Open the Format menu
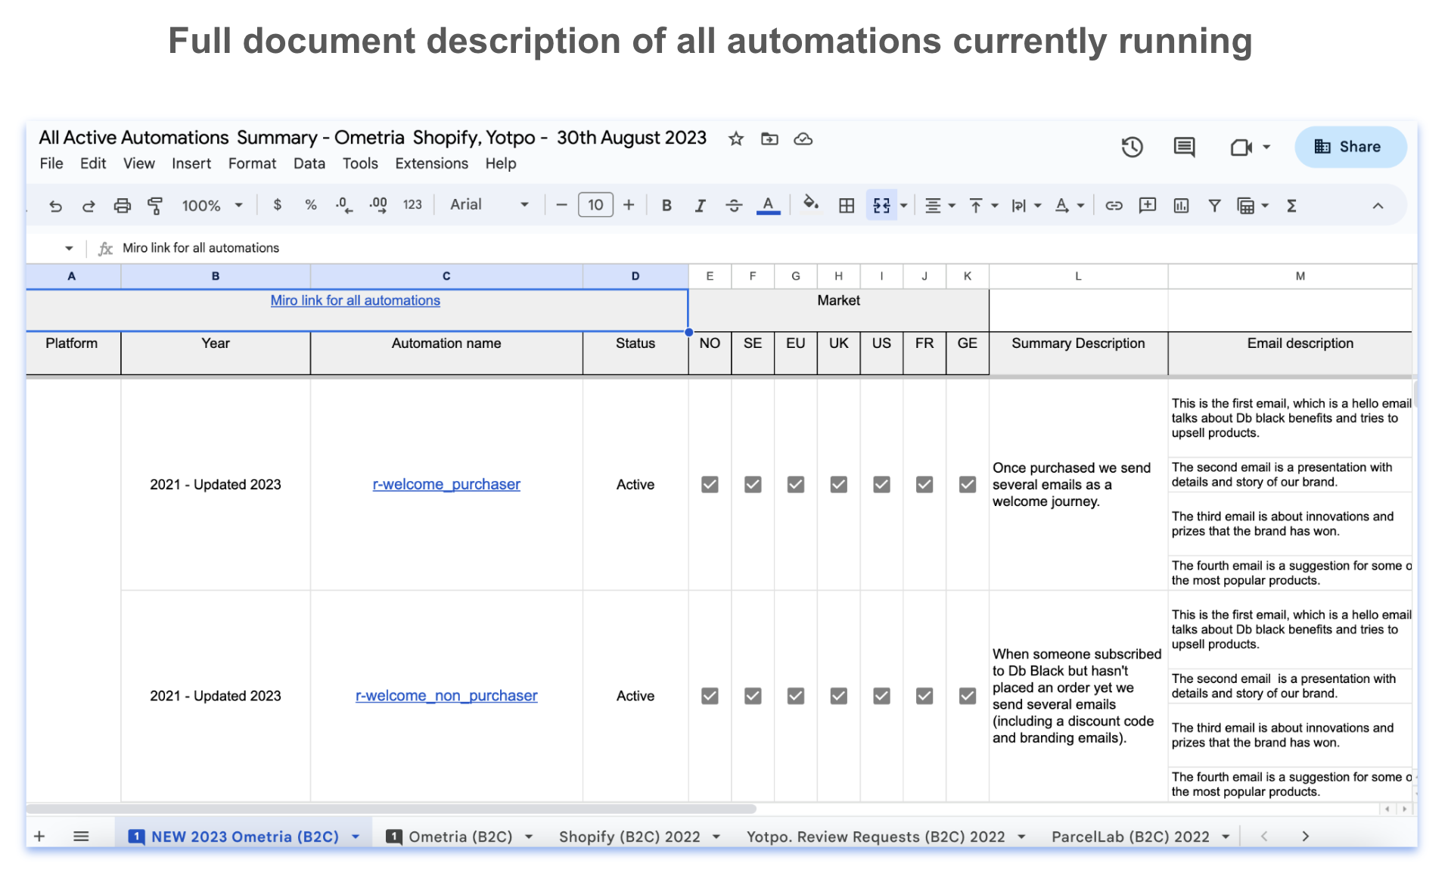1451x885 pixels. point(252,163)
